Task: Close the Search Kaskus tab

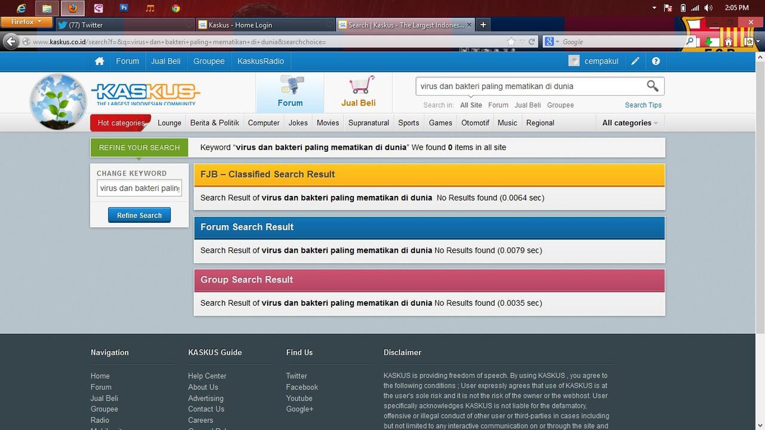Action: 469,24
